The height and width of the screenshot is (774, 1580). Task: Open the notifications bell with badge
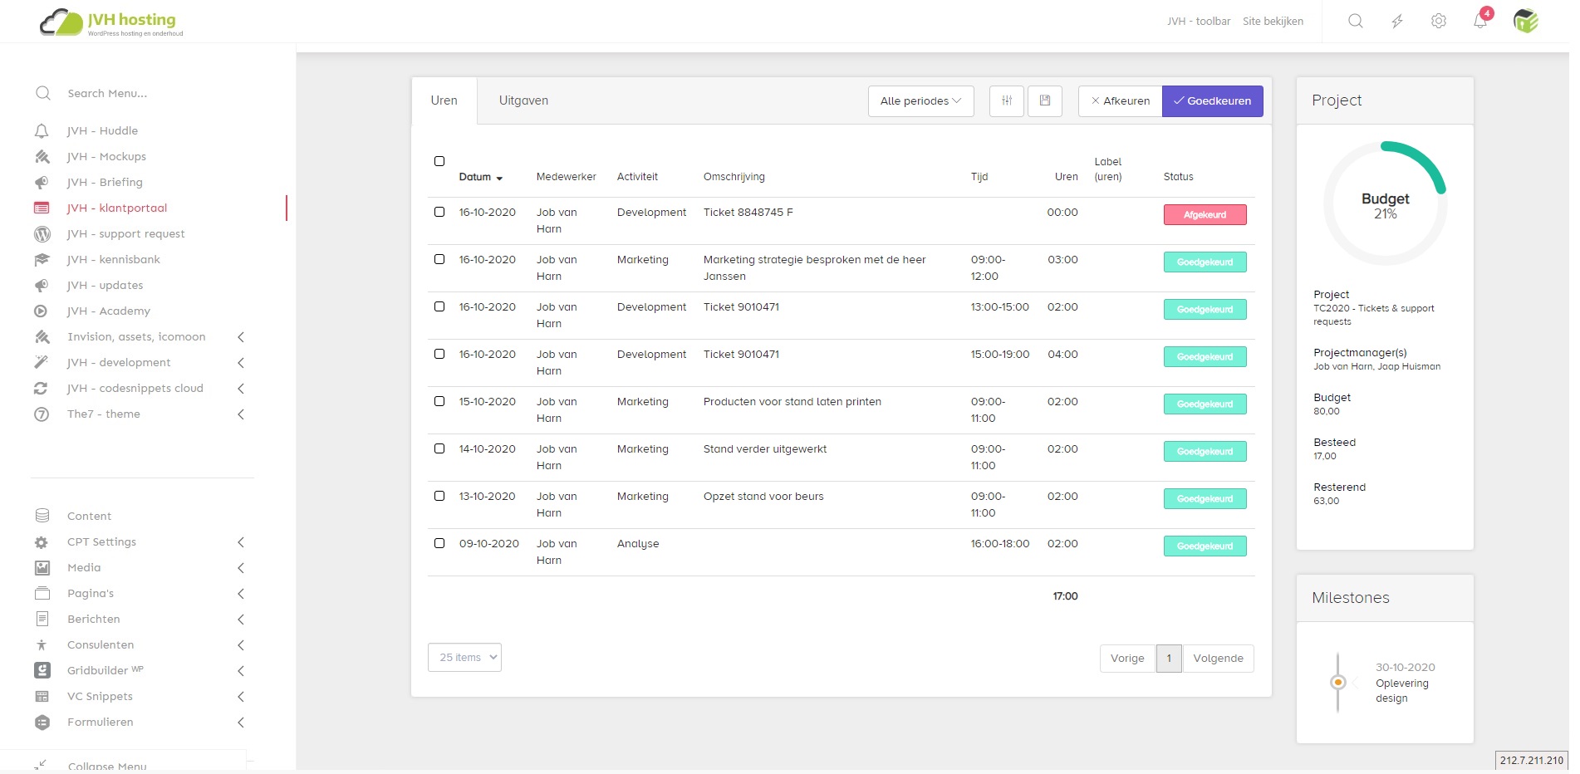pyautogui.click(x=1480, y=22)
